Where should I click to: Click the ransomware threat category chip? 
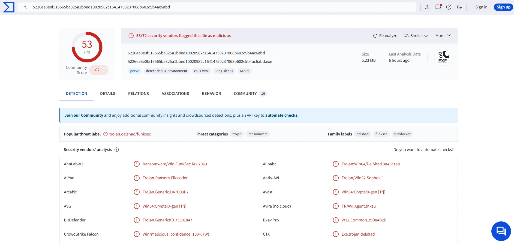(x=258, y=134)
